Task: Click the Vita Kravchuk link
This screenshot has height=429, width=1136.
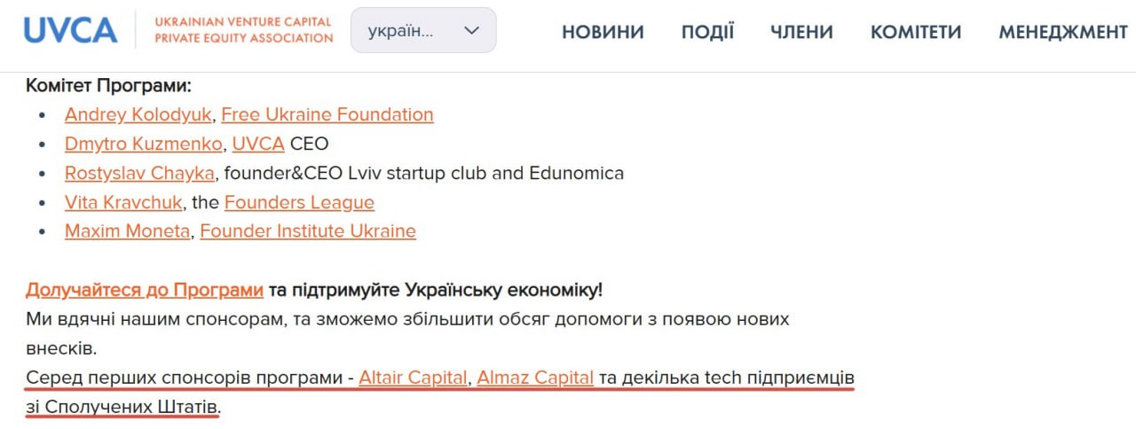Action: pyautogui.click(x=123, y=202)
